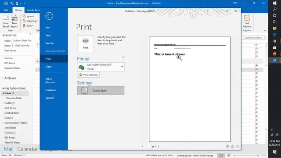Image resolution: width=281 pixels, height=158 pixels.
Task: Open the Windows Start menu
Action: (274, 3)
